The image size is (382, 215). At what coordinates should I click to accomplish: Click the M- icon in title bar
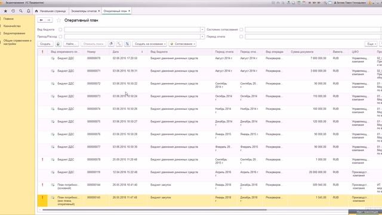(x=319, y=2)
